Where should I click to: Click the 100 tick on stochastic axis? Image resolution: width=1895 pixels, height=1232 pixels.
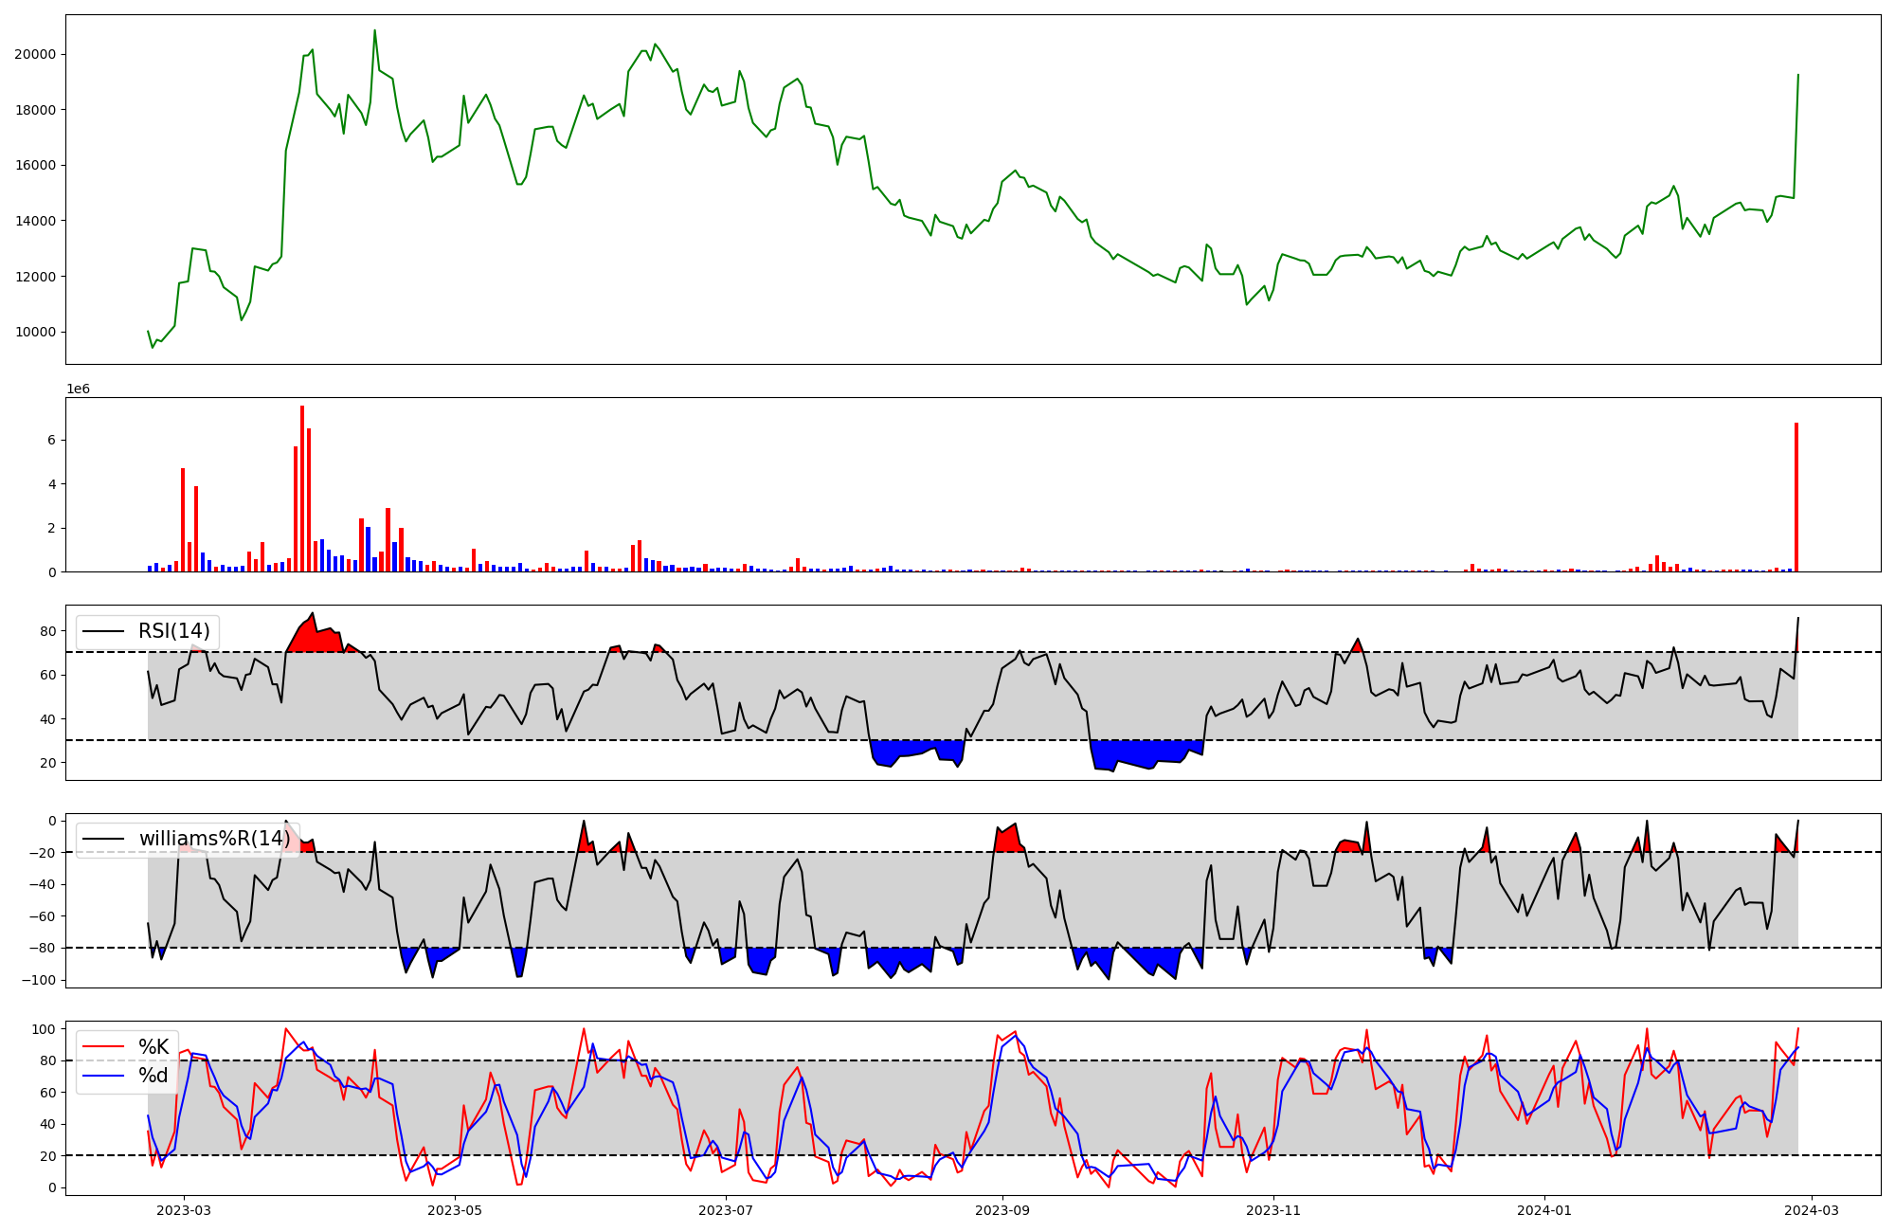[44, 1029]
